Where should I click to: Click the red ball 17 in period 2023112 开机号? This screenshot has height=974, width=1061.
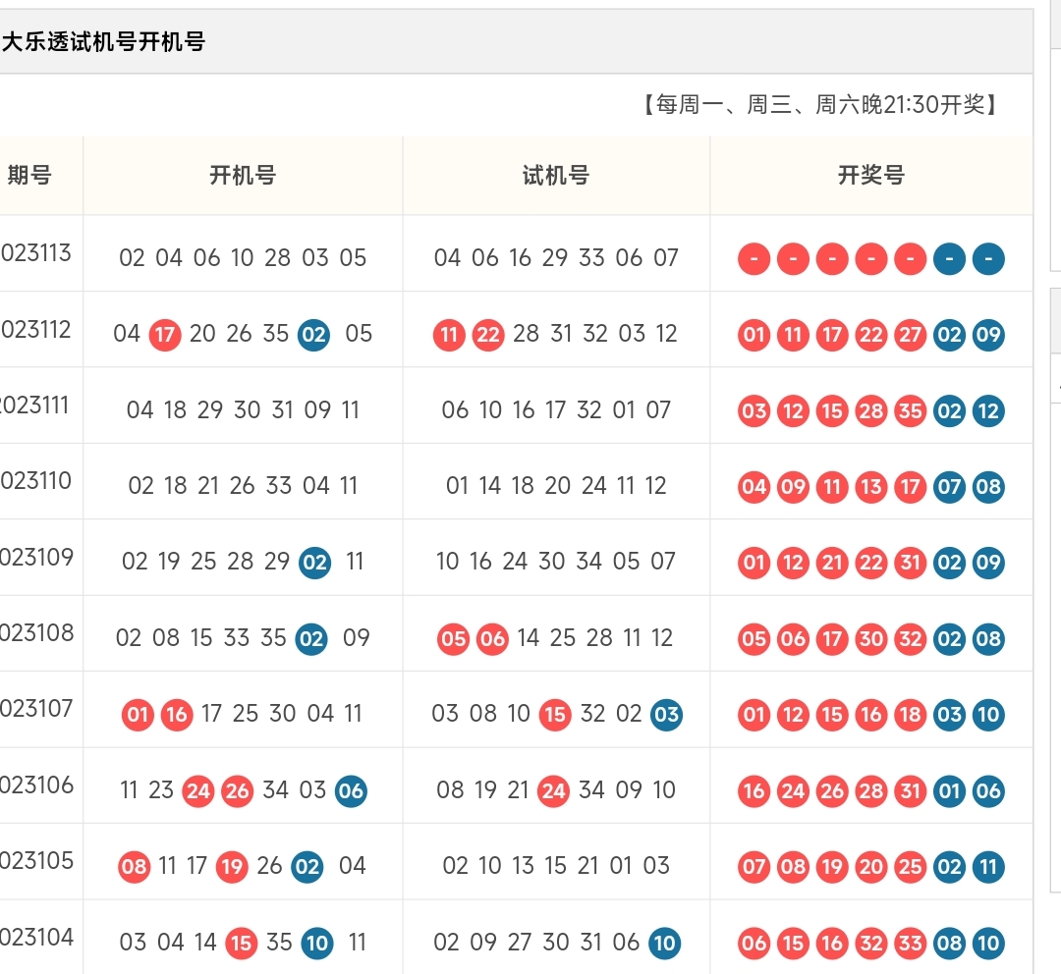click(164, 335)
